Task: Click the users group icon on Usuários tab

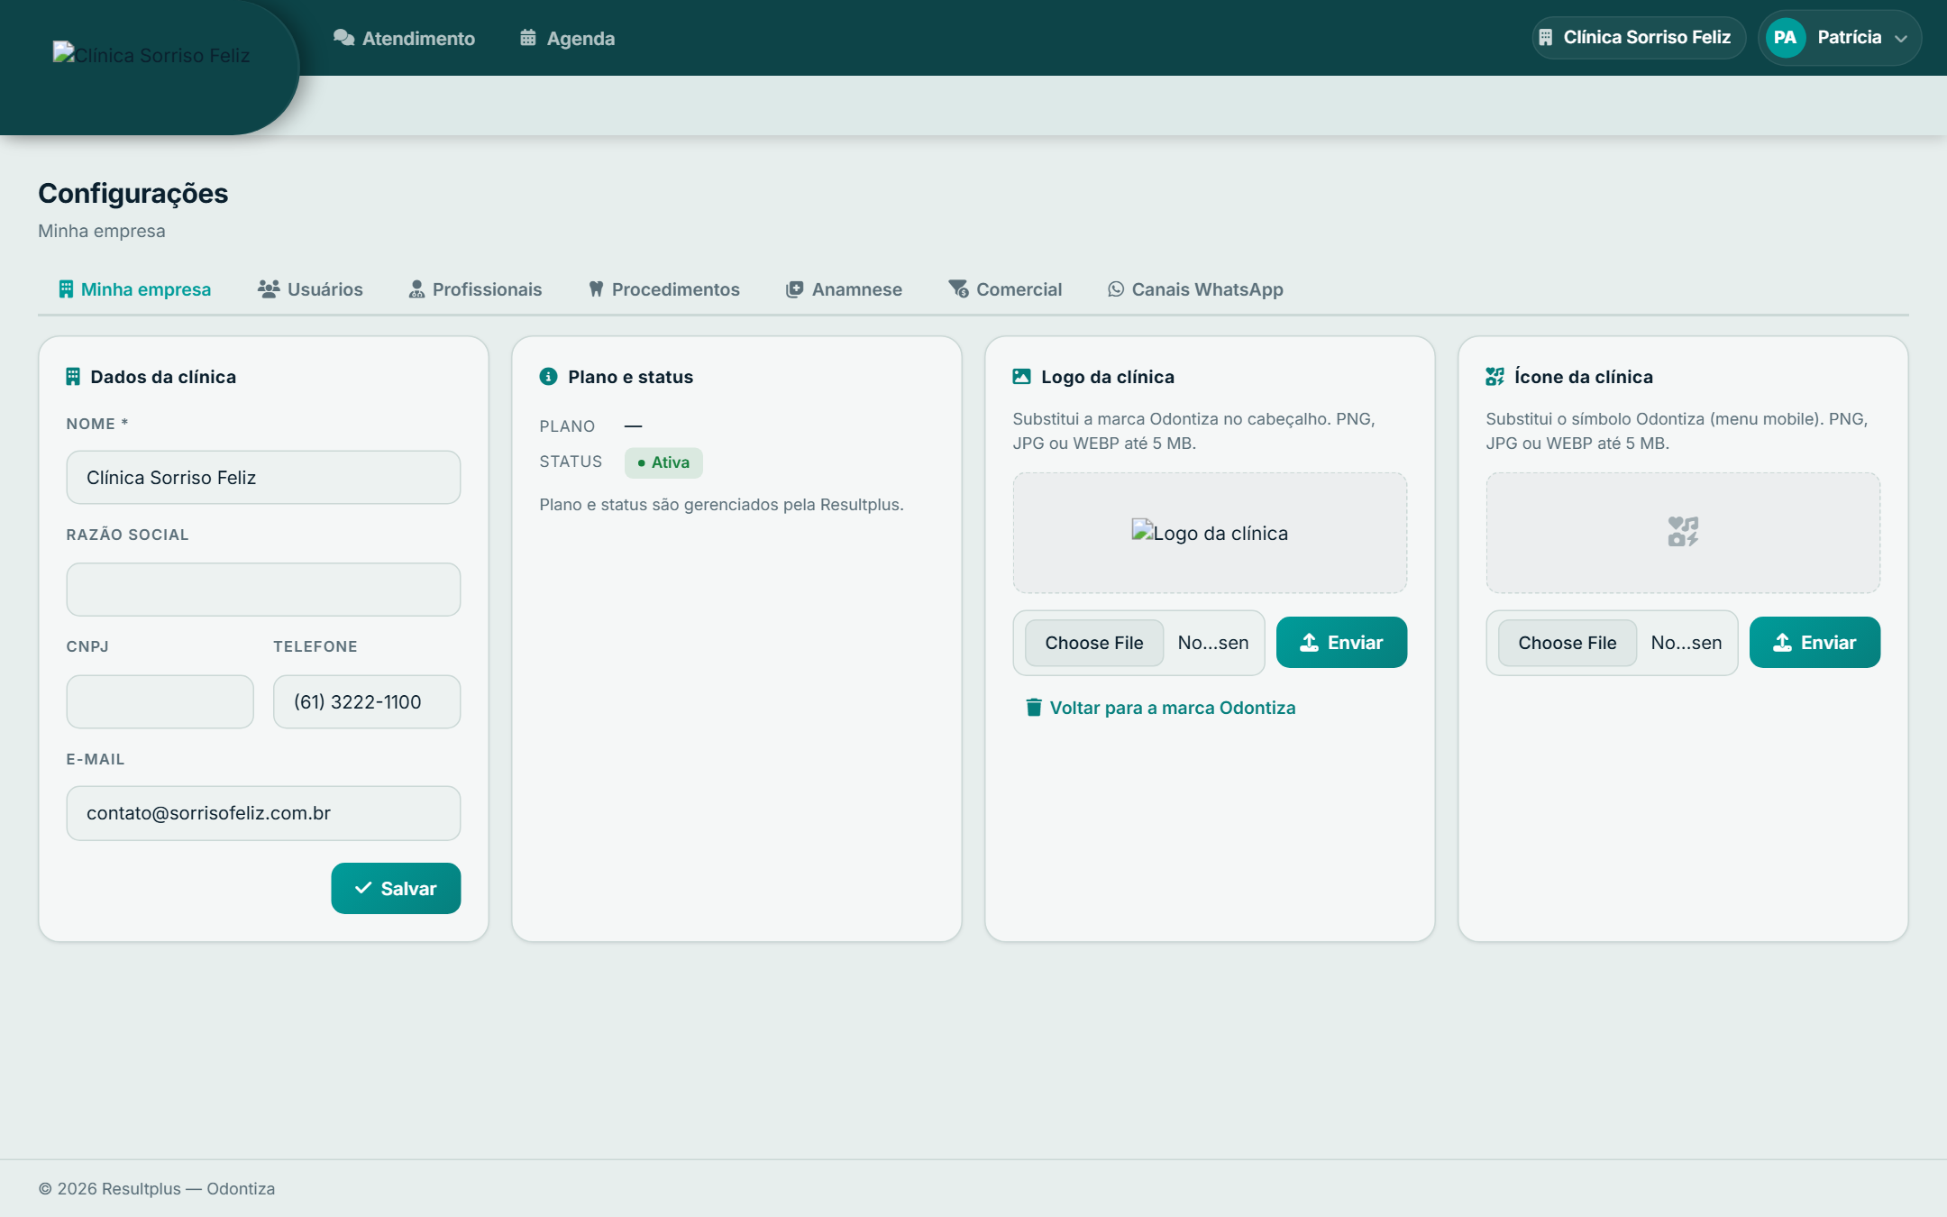Action: 269,289
